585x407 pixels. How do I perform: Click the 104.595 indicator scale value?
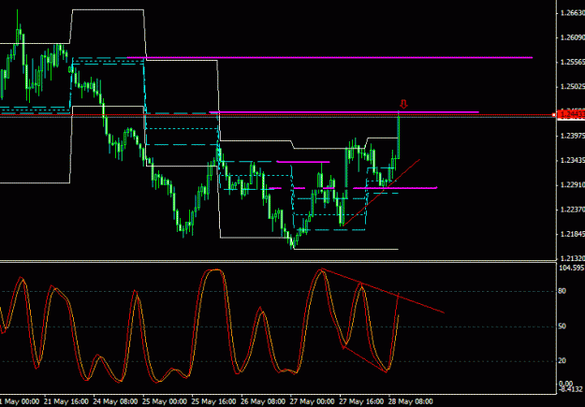tap(572, 268)
